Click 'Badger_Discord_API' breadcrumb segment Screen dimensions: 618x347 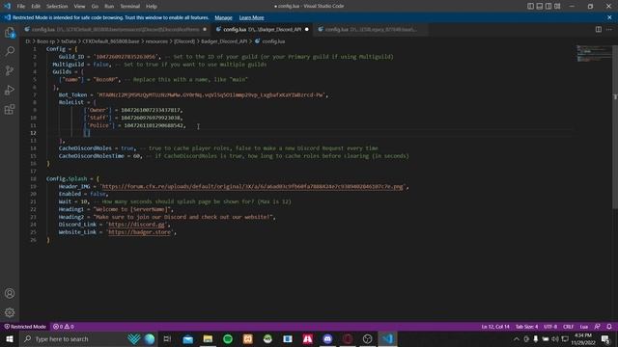tap(224, 41)
